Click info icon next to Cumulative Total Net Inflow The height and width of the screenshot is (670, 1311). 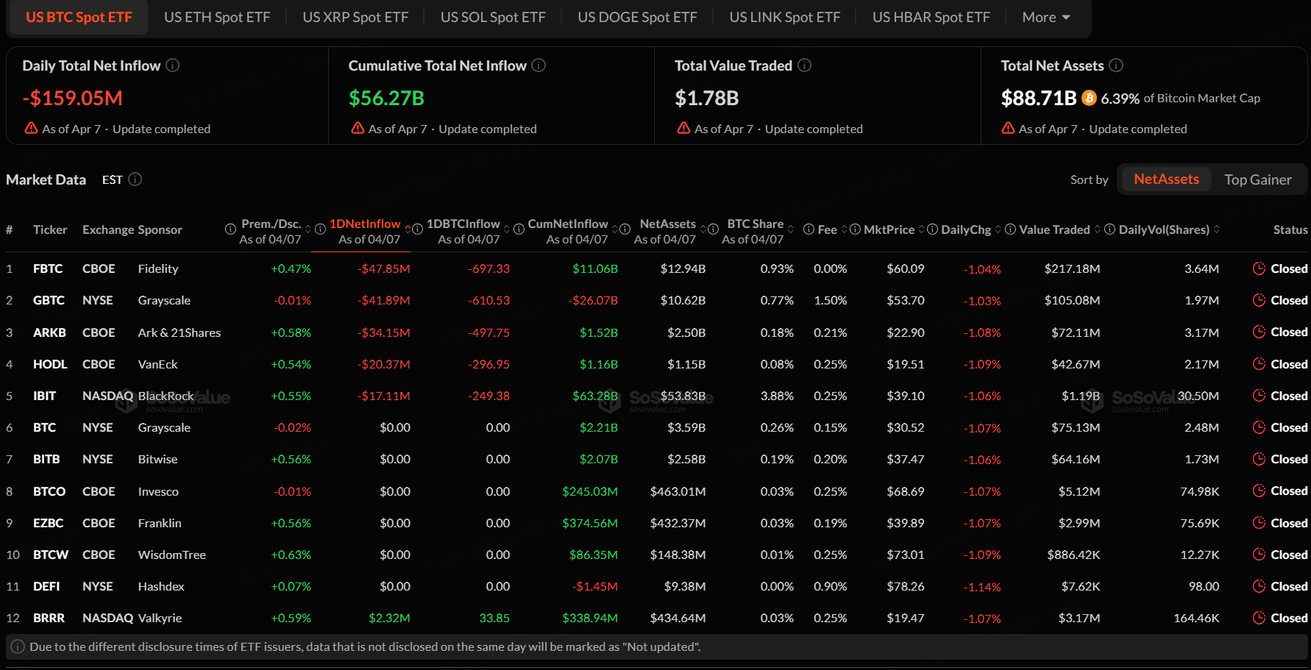(x=539, y=65)
